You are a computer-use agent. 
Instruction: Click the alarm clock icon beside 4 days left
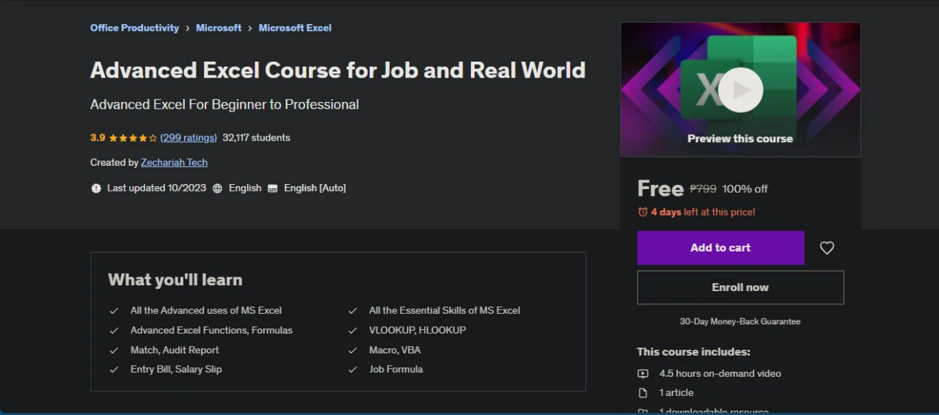643,212
